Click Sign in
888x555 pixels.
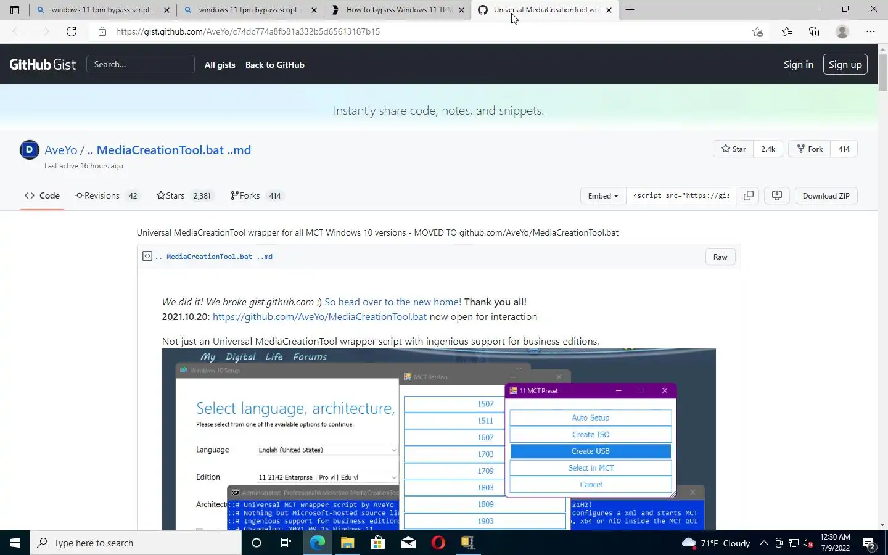coord(799,64)
